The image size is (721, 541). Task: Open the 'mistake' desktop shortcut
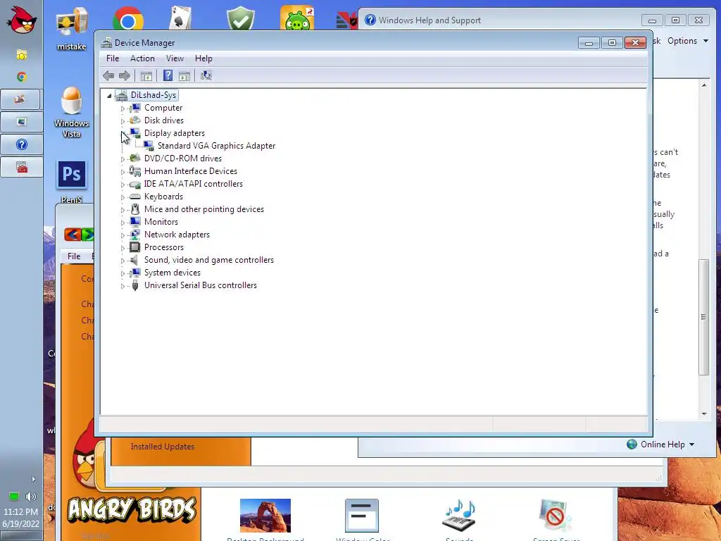tap(72, 28)
